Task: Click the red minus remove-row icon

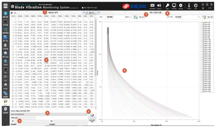Action: click(x=15, y=13)
